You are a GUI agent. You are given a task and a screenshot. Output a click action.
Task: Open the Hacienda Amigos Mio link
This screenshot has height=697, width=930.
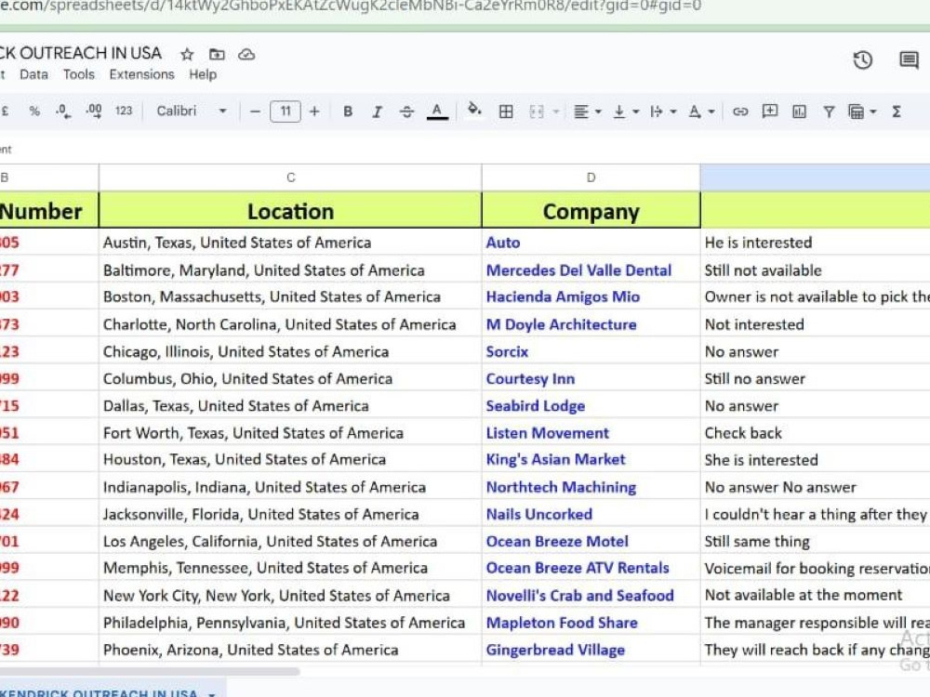(563, 296)
